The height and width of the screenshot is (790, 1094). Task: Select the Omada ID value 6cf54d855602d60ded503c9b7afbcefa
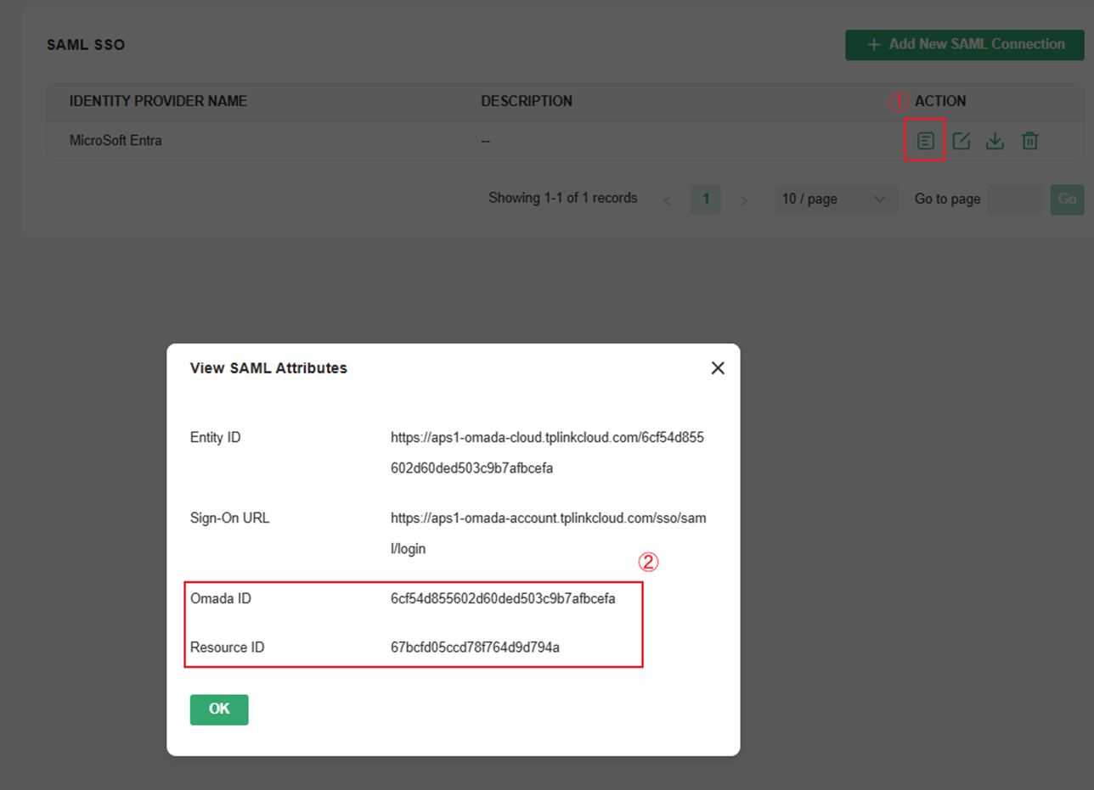(503, 598)
